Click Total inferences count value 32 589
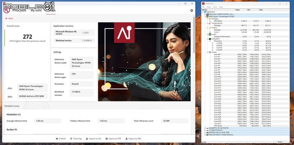294x145 pixels. pos(175,121)
